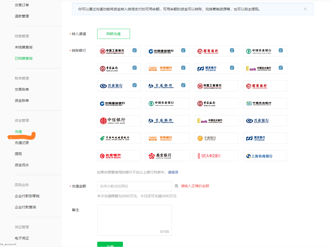The image size is (330, 247).
Task: Open 交易订单 in the sidebar
Action: [22, 5]
